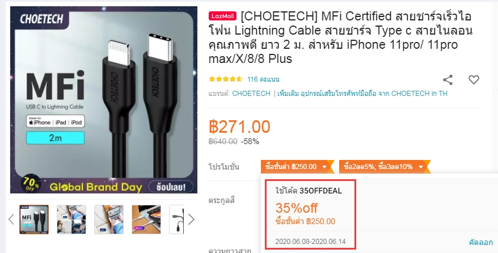Click the share icon
Screen dimensions: 498x253
point(448,79)
